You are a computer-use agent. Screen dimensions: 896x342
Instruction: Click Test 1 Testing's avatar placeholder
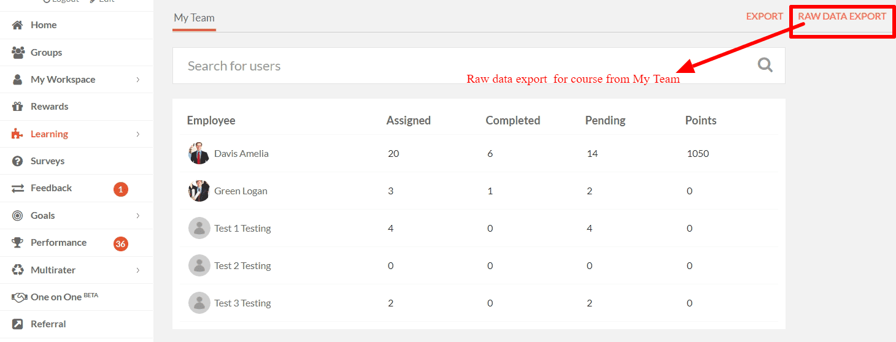click(199, 228)
